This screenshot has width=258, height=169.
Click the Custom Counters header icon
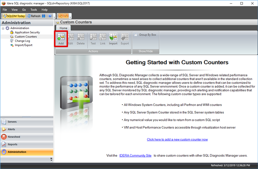click(x=57, y=22)
